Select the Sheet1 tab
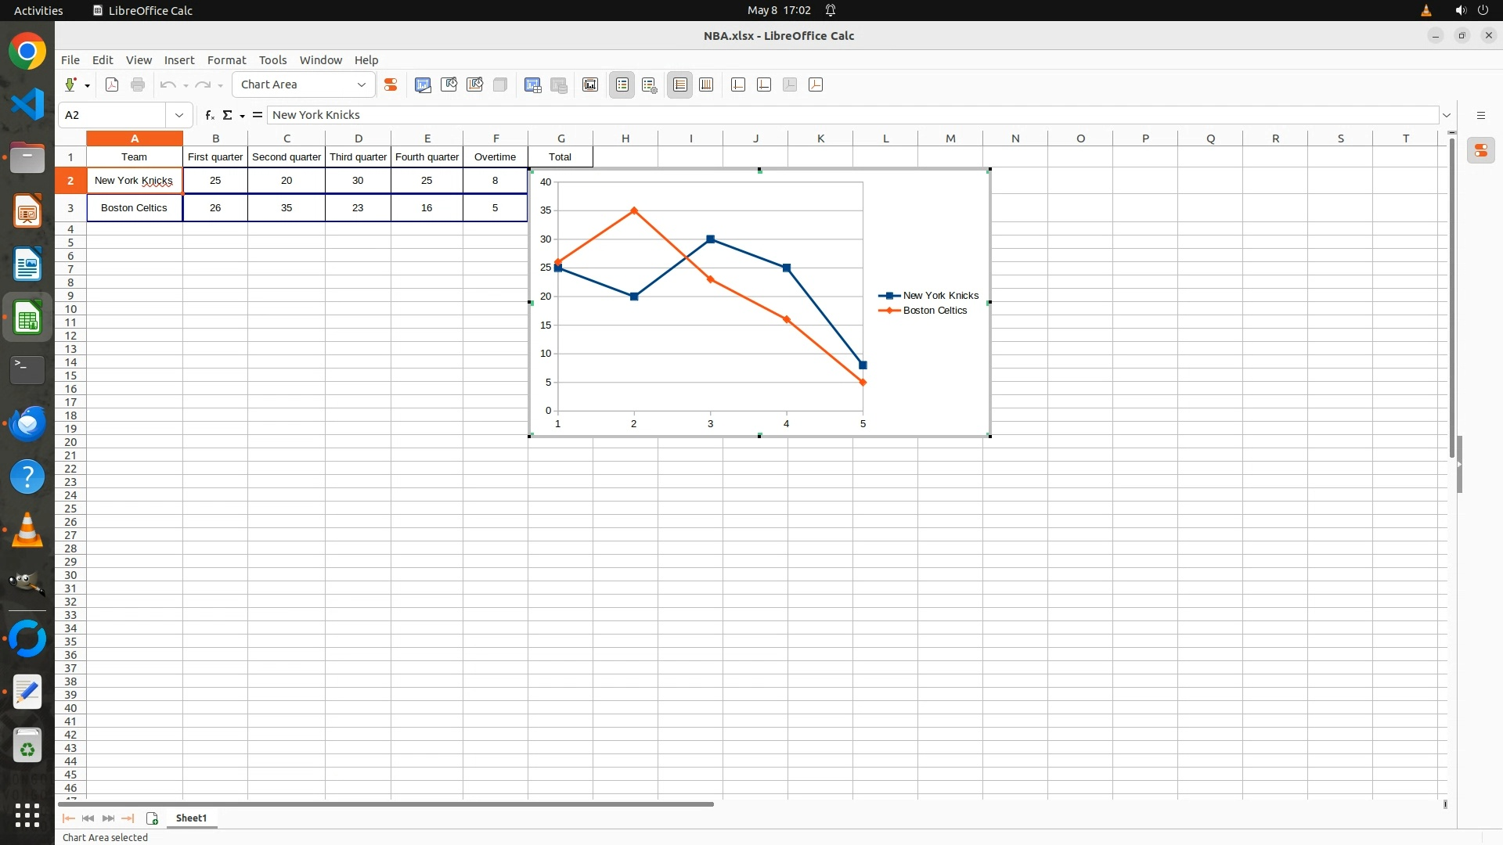Screen dimensions: 1503x845 [x=191, y=818]
